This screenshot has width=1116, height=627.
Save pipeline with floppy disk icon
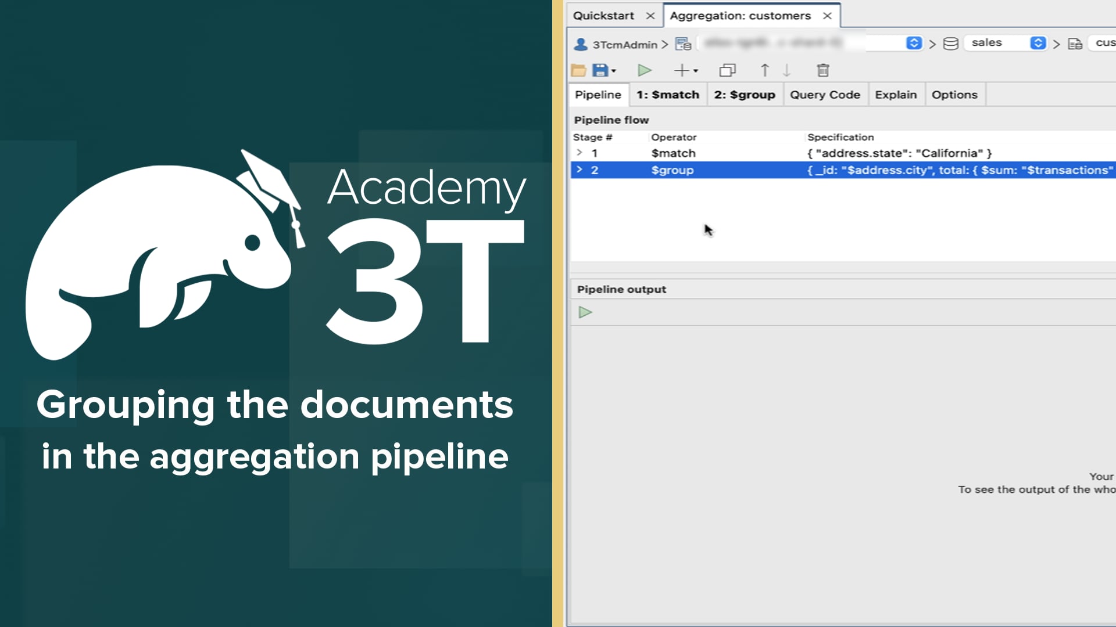(x=600, y=71)
